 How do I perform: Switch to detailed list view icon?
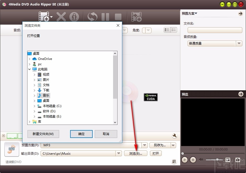tap(167, 30)
